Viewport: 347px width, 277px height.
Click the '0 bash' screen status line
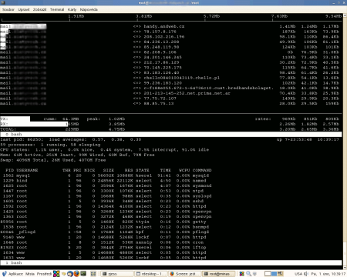point(171,134)
